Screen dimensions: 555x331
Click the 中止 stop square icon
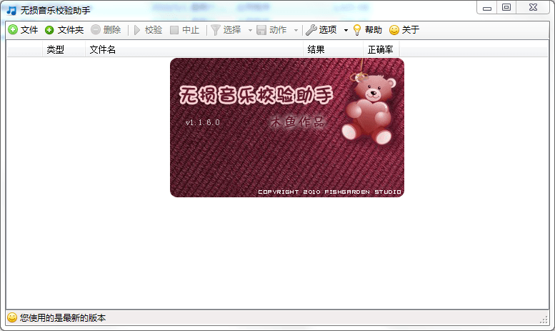[174, 30]
